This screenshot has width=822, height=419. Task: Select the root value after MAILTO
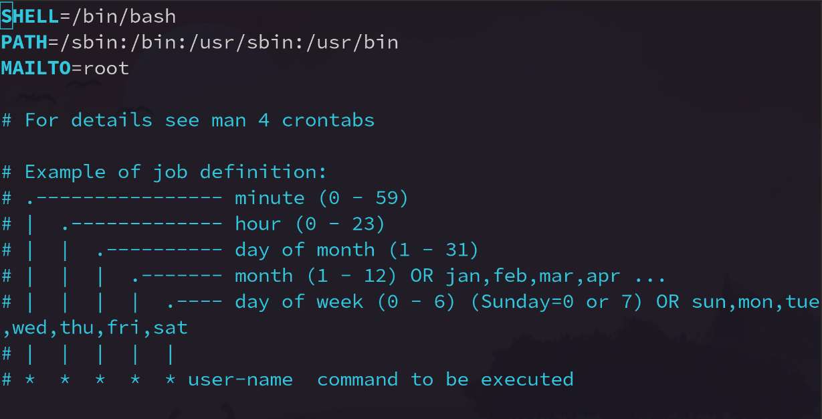[106, 68]
